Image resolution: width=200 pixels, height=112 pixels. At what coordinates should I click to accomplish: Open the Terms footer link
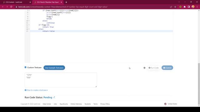point(96,104)
